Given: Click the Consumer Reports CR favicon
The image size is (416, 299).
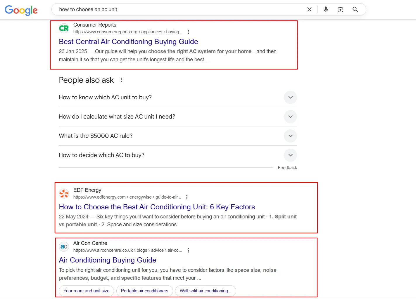Looking at the screenshot, I should click(64, 28).
